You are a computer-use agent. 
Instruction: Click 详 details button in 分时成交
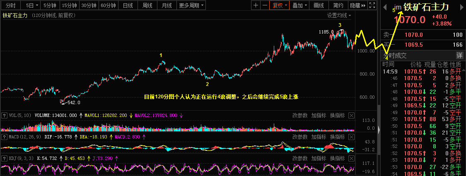(459, 55)
